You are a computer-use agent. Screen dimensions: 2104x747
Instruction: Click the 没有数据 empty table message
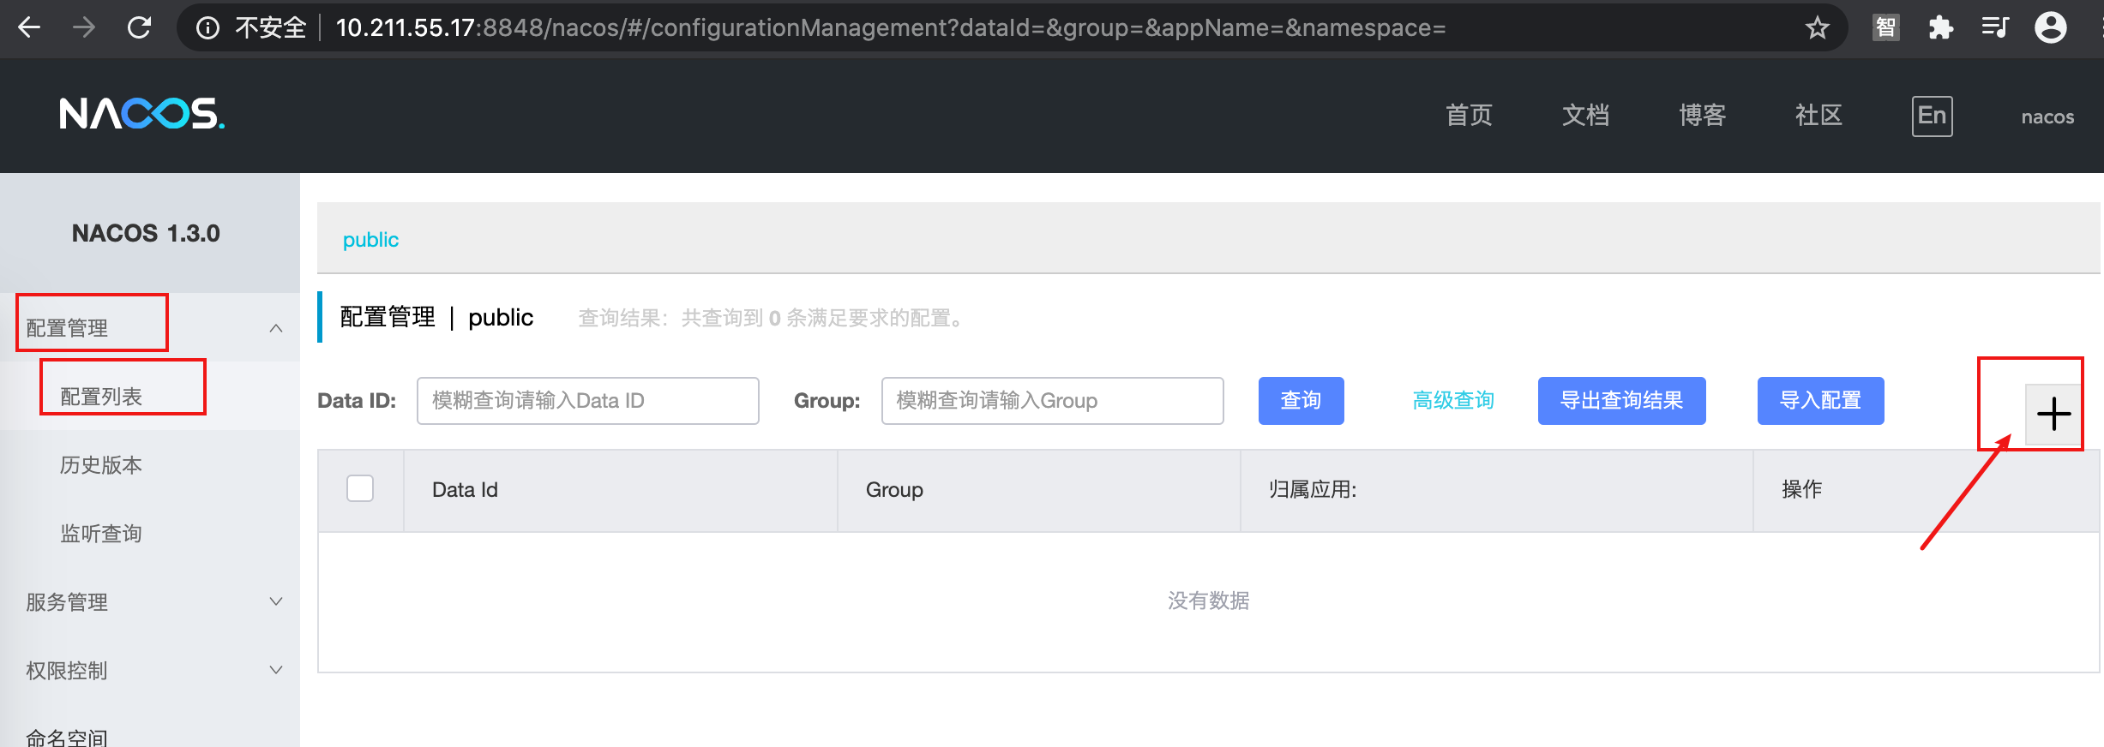(1208, 601)
